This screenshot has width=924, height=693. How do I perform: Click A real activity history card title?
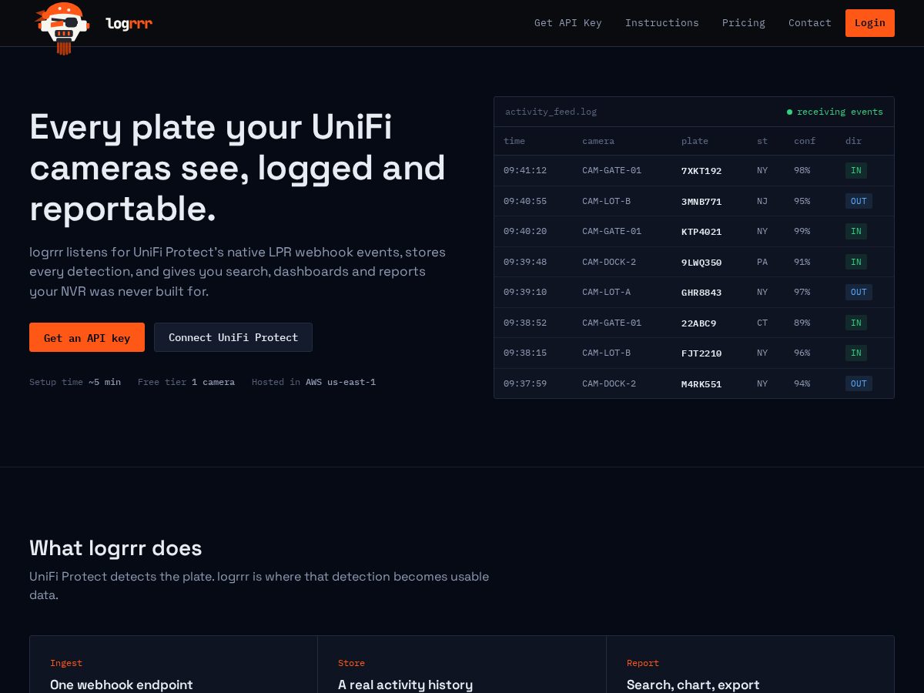pyautogui.click(x=405, y=685)
